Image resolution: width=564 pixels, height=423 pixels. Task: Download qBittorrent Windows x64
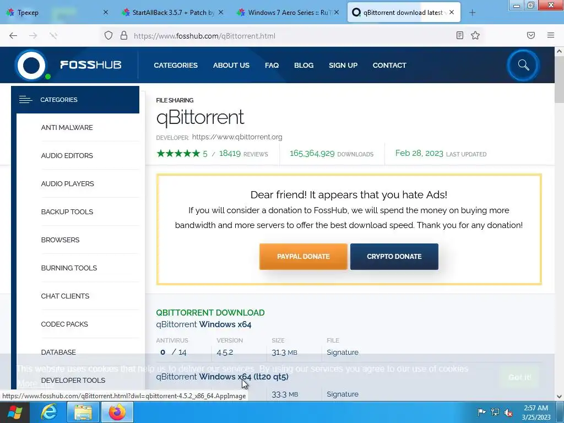click(x=204, y=324)
